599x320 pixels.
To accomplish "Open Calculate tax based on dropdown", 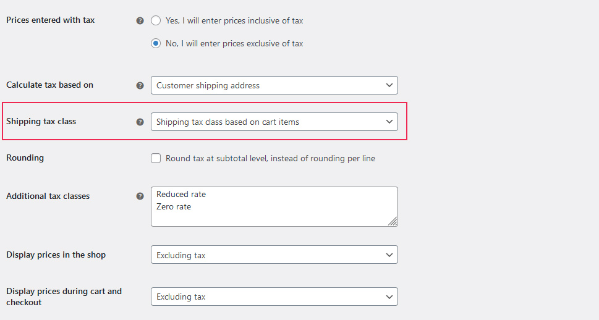I will tap(274, 85).
